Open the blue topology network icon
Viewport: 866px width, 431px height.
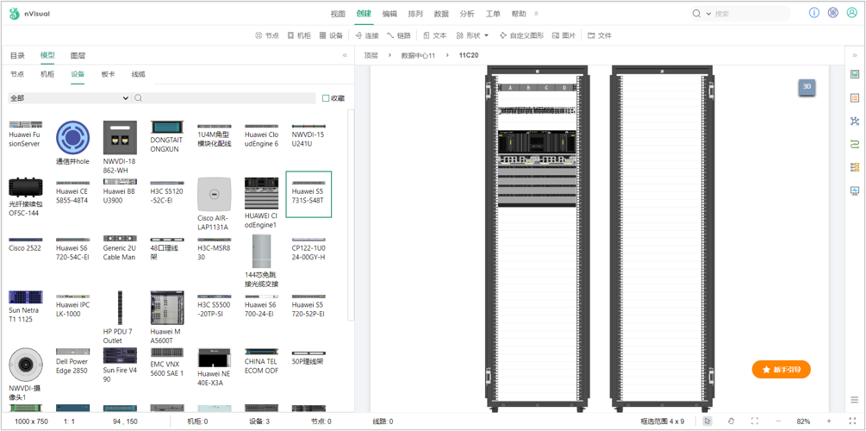pyautogui.click(x=855, y=121)
